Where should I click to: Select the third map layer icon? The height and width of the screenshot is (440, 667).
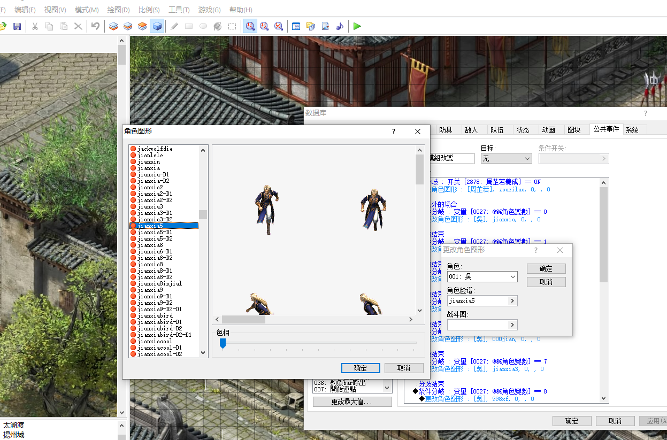(x=142, y=26)
